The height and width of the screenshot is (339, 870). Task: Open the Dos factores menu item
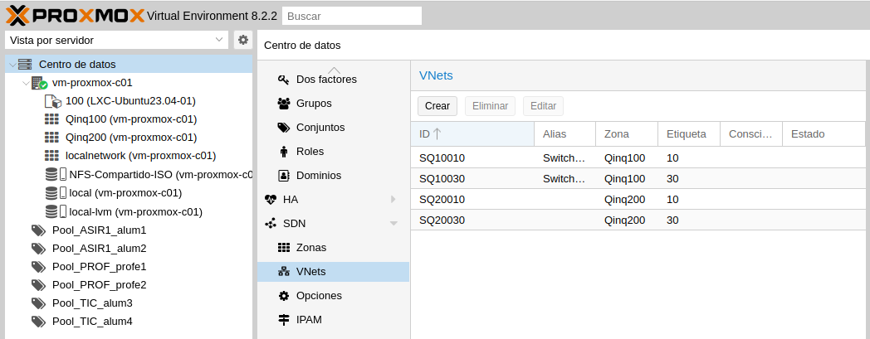333,80
